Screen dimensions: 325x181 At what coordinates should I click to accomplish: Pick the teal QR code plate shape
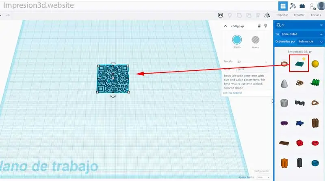[299, 64]
